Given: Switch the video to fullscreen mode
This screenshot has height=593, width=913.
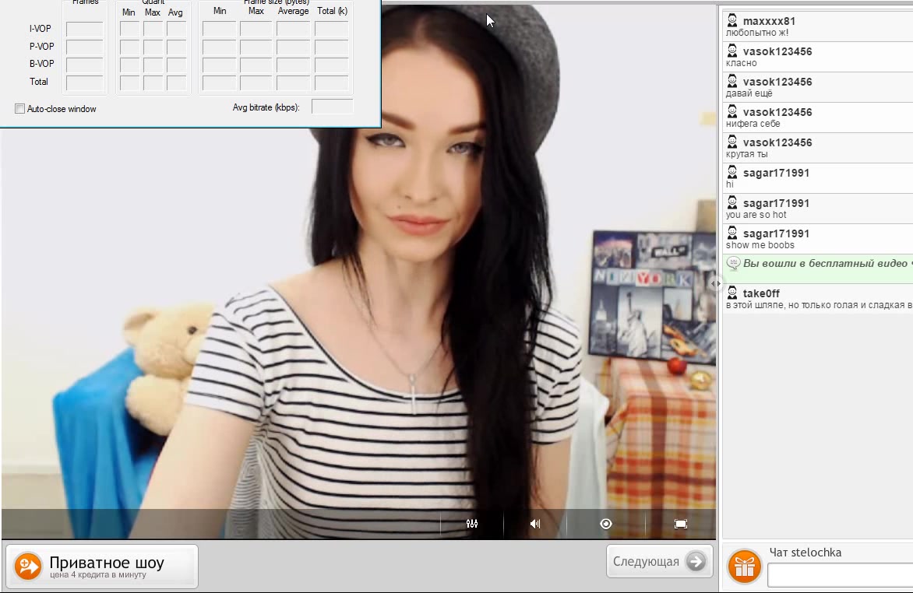Looking at the screenshot, I should click(x=680, y=524).
